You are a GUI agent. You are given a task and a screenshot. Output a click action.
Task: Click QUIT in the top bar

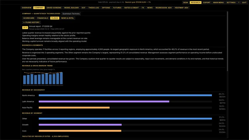[244, 3]
